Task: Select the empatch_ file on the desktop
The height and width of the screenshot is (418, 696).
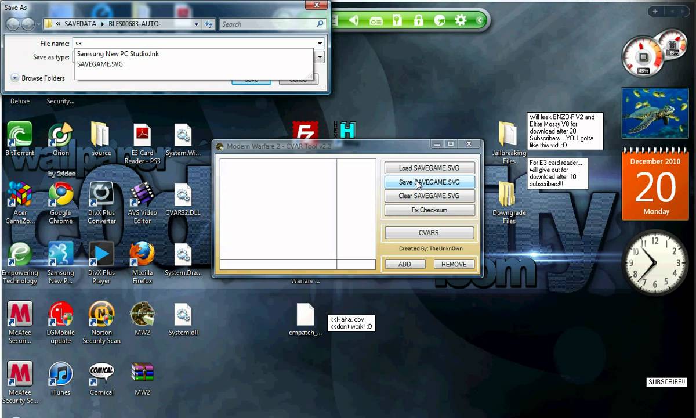Action: [305, 319]
